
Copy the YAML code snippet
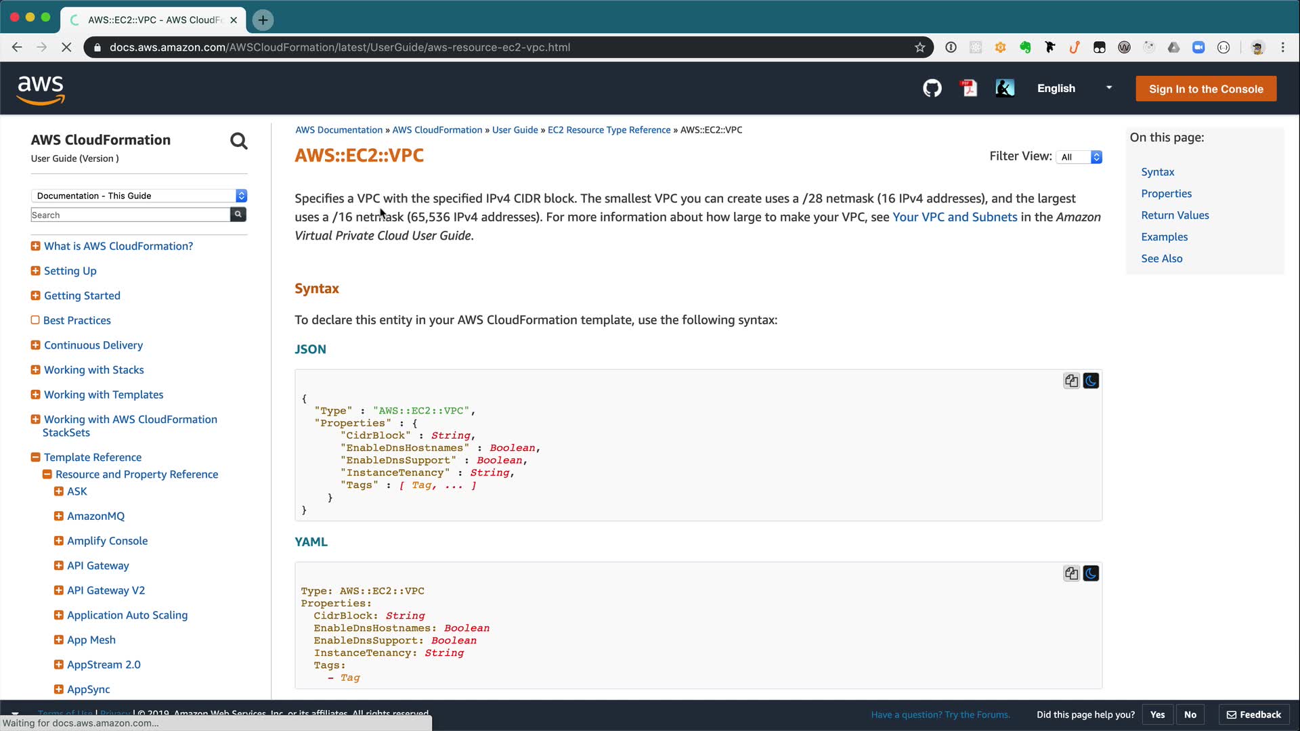(x=1071, y=574)
